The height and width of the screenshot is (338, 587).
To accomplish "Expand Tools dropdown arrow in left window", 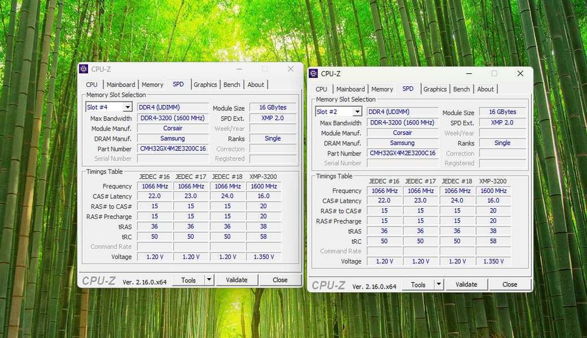I will (209, 279).
